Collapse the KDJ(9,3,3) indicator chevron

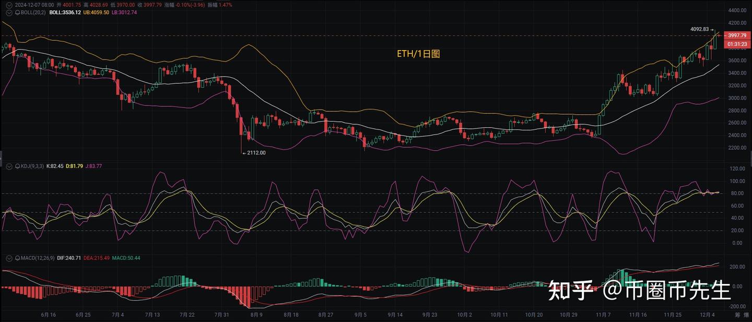[8, 166]
